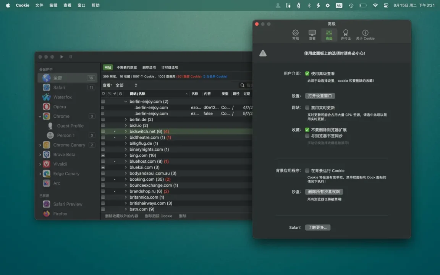The height and width of the screenshot is (275, 440).
Task: Select Firefox under disabled browsers
Action: point(67,214)
